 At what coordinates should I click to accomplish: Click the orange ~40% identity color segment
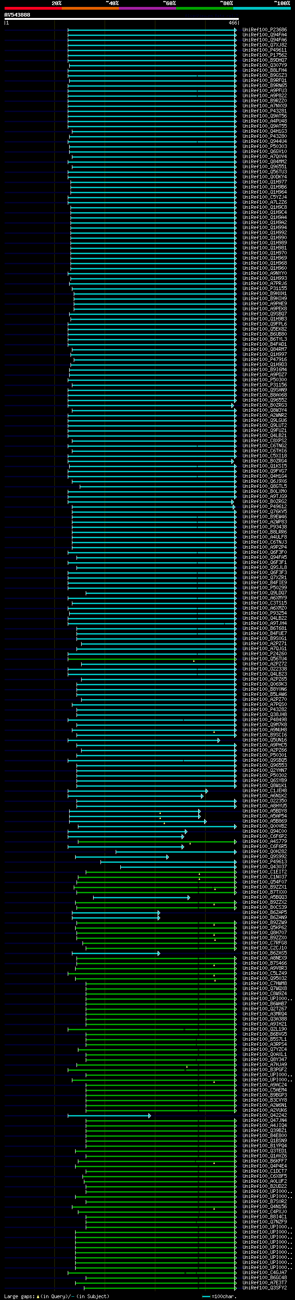pos(90,8)
